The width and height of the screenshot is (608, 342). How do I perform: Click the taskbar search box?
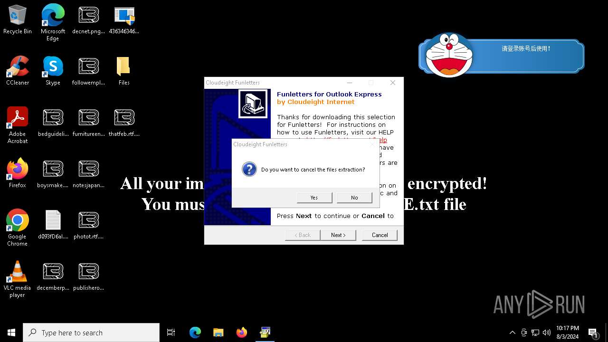click(91, 332)
